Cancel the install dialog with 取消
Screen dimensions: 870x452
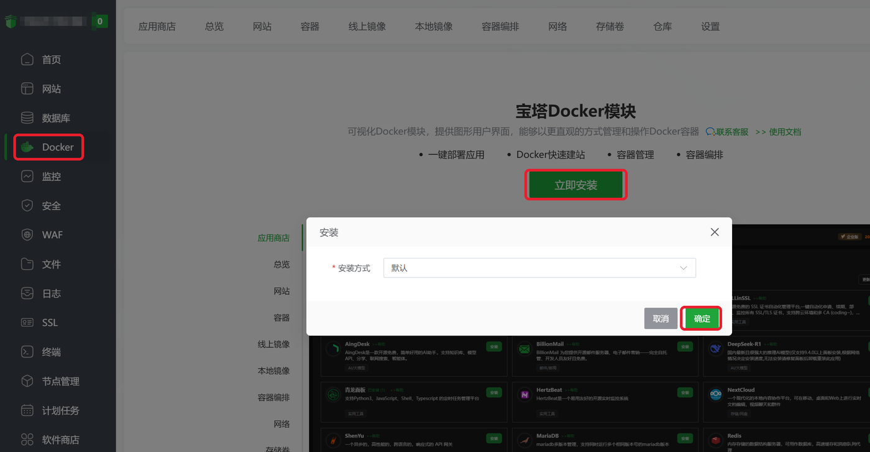tap(661, 318)
